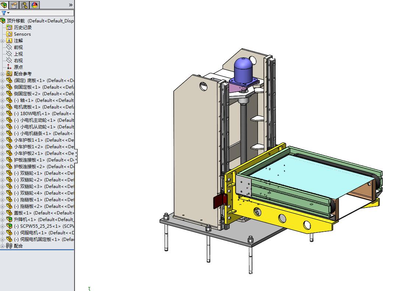Switch to the PropertyManager tab
This screenshot has width=414, height=291.
click(x=14, y=5)
